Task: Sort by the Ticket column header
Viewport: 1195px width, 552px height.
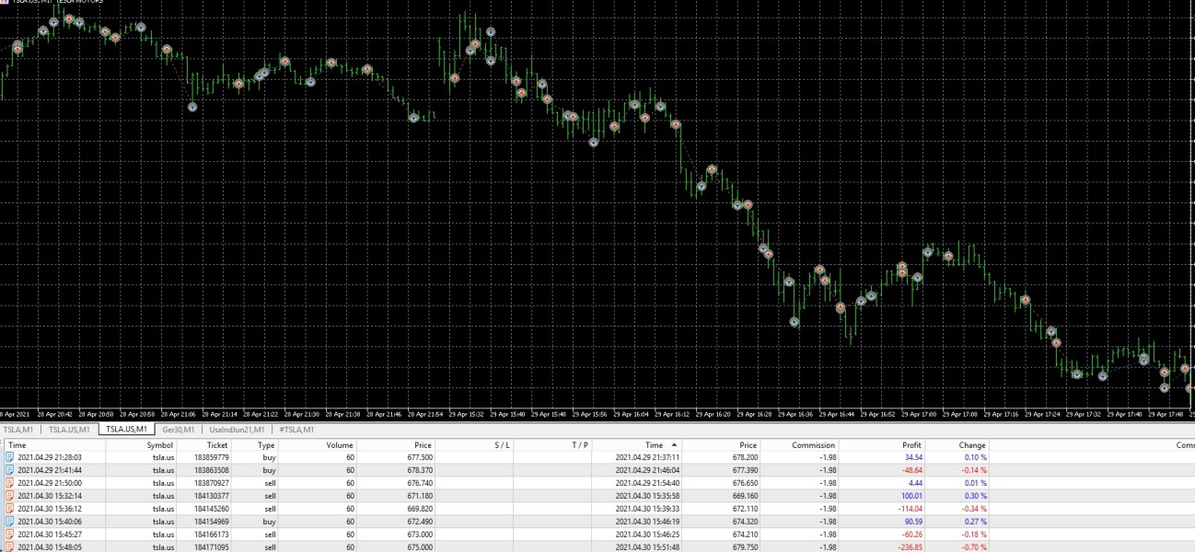Action: 217,445
